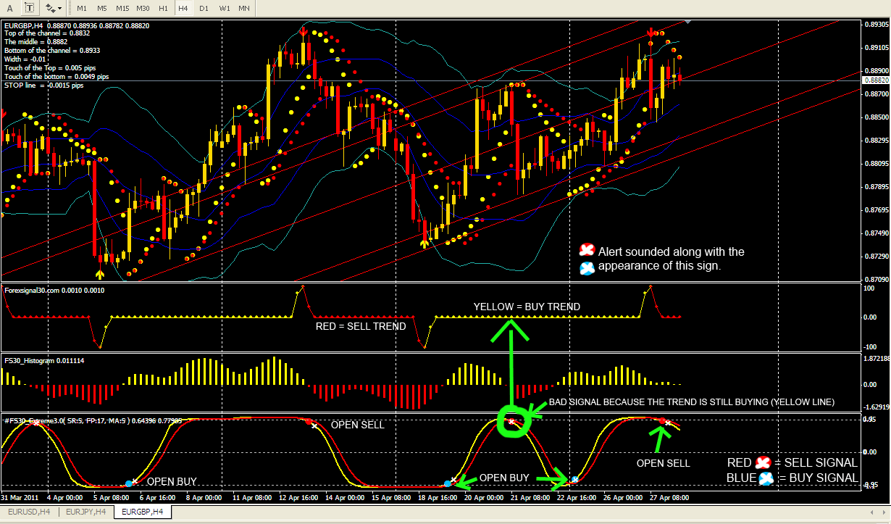Click the current price label 0.8882

coord(876,80)
